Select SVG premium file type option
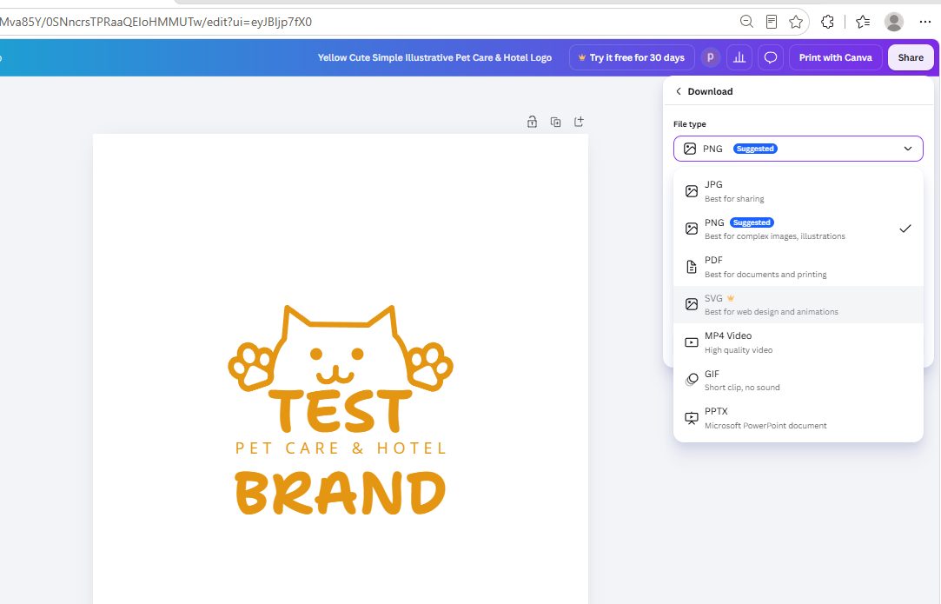The height and width of the screenshot is (604, 941). coord(799,304)
